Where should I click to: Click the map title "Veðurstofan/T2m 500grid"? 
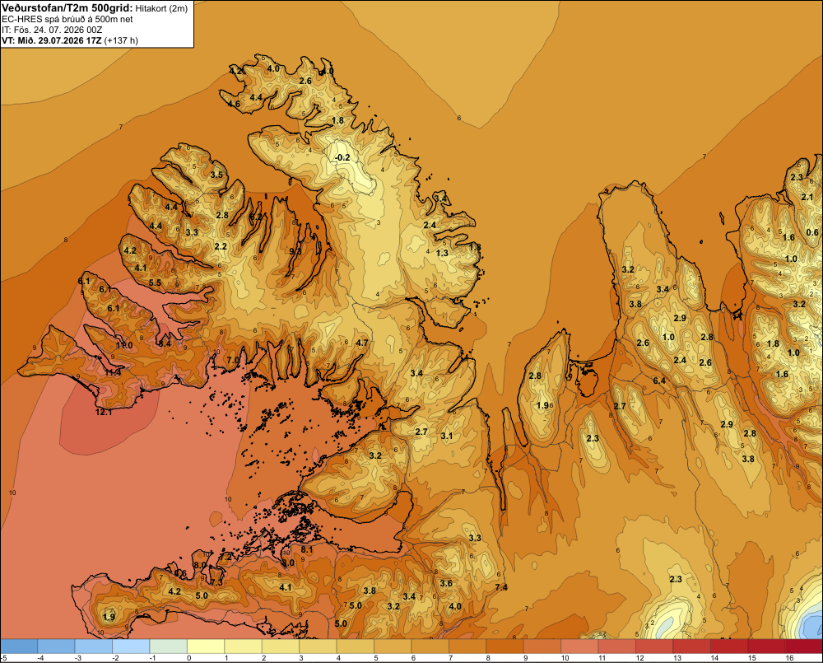coord(67,8)
